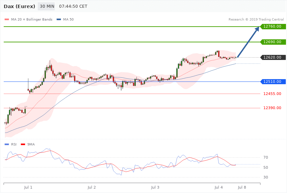Image resolution: width=287 pixels, height=194 pixels.
Task: Click the 12760.00 resistance price tag
Action: [273, 27]
